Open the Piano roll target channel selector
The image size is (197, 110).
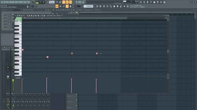click(x=56, y=16)
